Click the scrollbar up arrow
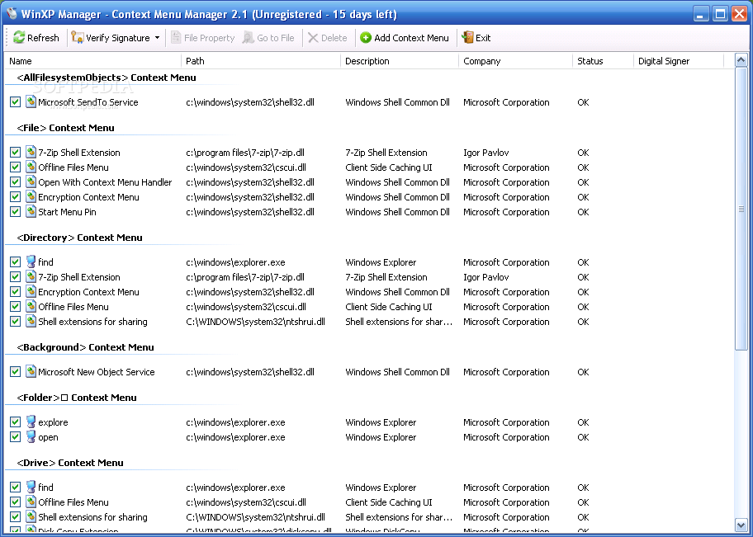753x537 pixels. [741, 60]
